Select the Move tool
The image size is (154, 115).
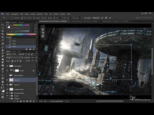coord(3,25)
